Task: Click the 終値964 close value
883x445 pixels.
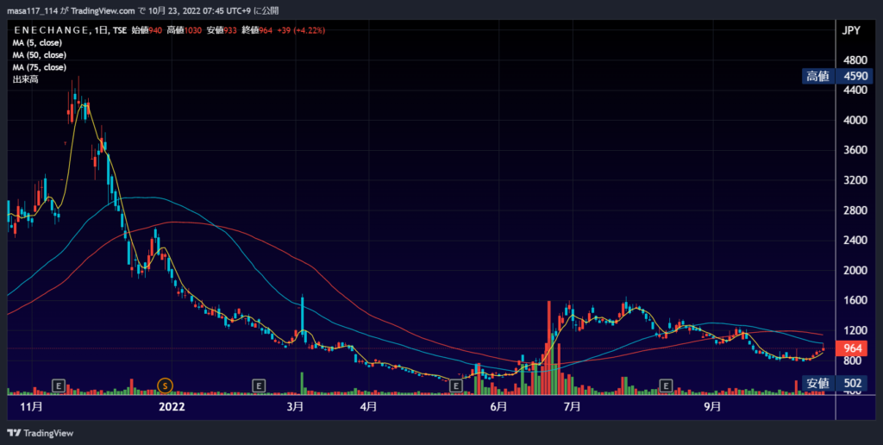Action: [x=257, y=30]
